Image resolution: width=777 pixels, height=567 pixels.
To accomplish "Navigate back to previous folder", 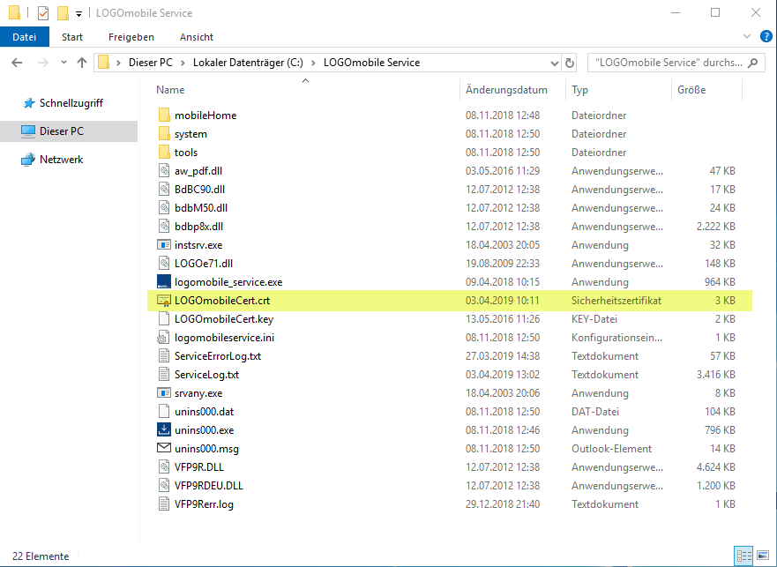I will 17,63.
